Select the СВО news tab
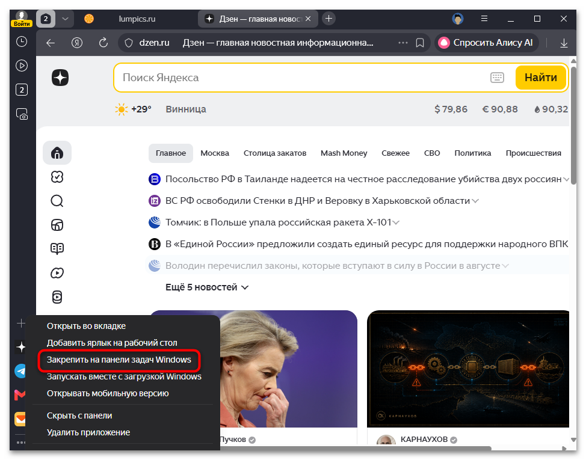Viewport: 586px width, 460px height. pos(432,153)
